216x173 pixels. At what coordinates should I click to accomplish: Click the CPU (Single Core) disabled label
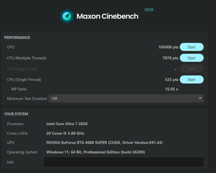coord(22,69)
